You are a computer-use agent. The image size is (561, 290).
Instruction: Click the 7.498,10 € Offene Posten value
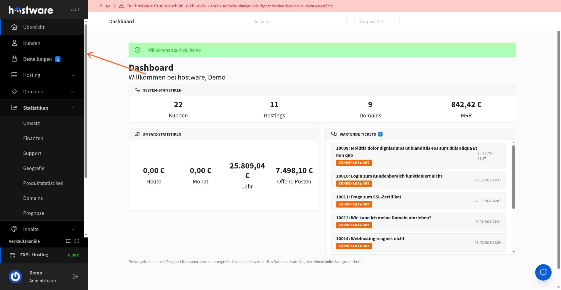[x=294, y=171]
